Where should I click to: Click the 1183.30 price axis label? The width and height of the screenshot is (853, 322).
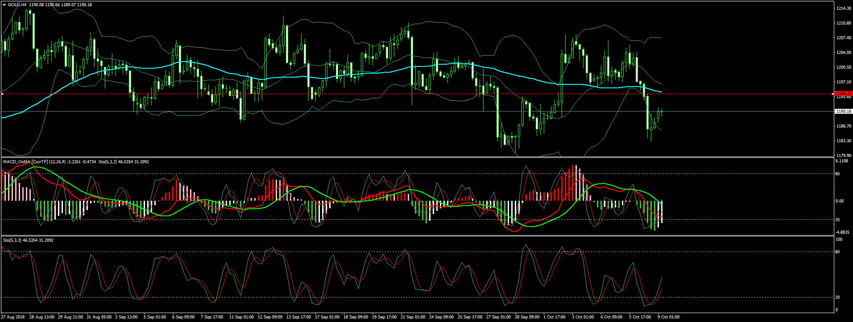point(844,141)
